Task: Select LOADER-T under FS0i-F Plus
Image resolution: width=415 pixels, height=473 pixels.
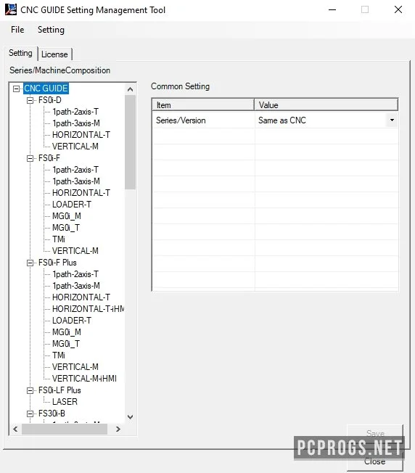Action: click(72, 321)
